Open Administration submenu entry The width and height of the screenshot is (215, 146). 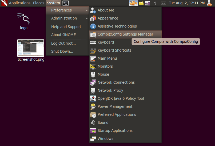pos(67,18)
